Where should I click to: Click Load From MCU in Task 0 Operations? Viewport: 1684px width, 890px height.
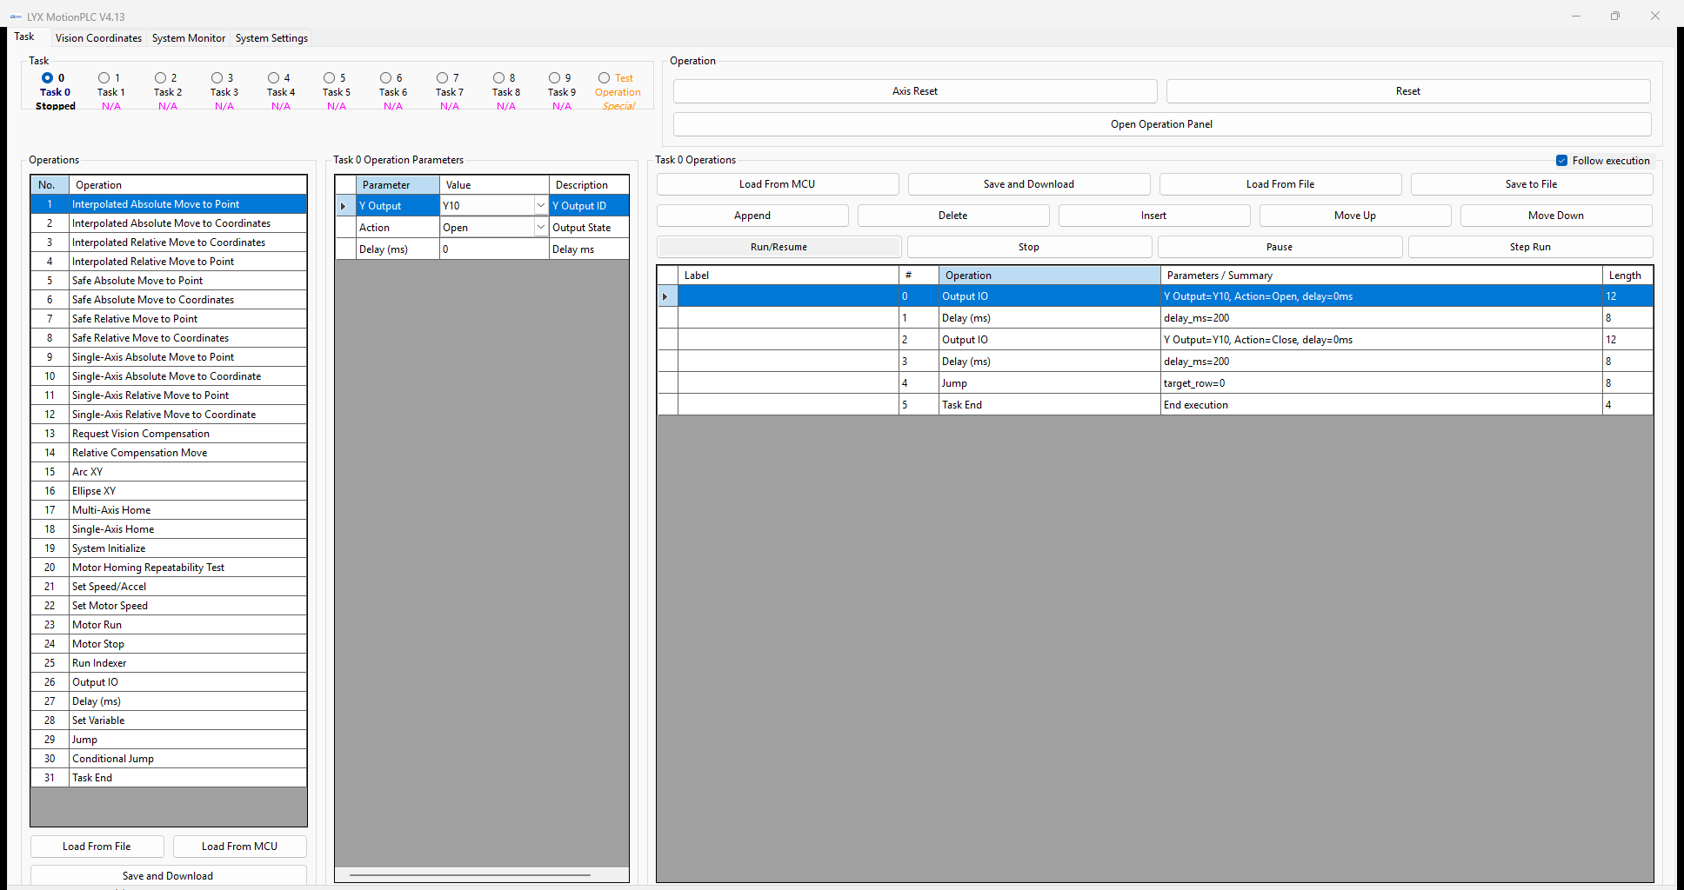coord(778,184)
